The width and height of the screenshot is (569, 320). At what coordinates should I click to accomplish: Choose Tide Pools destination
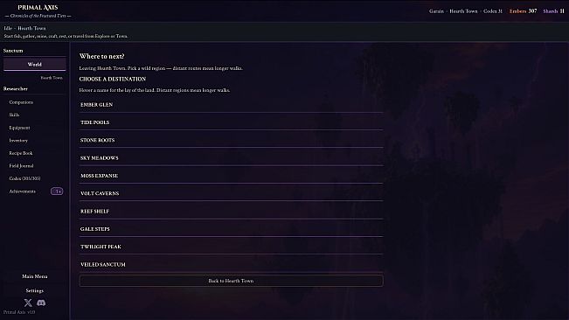[x=231, y=122]
